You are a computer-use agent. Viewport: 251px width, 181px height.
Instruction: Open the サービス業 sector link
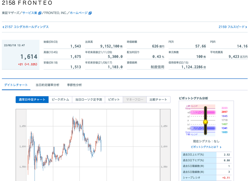tap(30, 13)
